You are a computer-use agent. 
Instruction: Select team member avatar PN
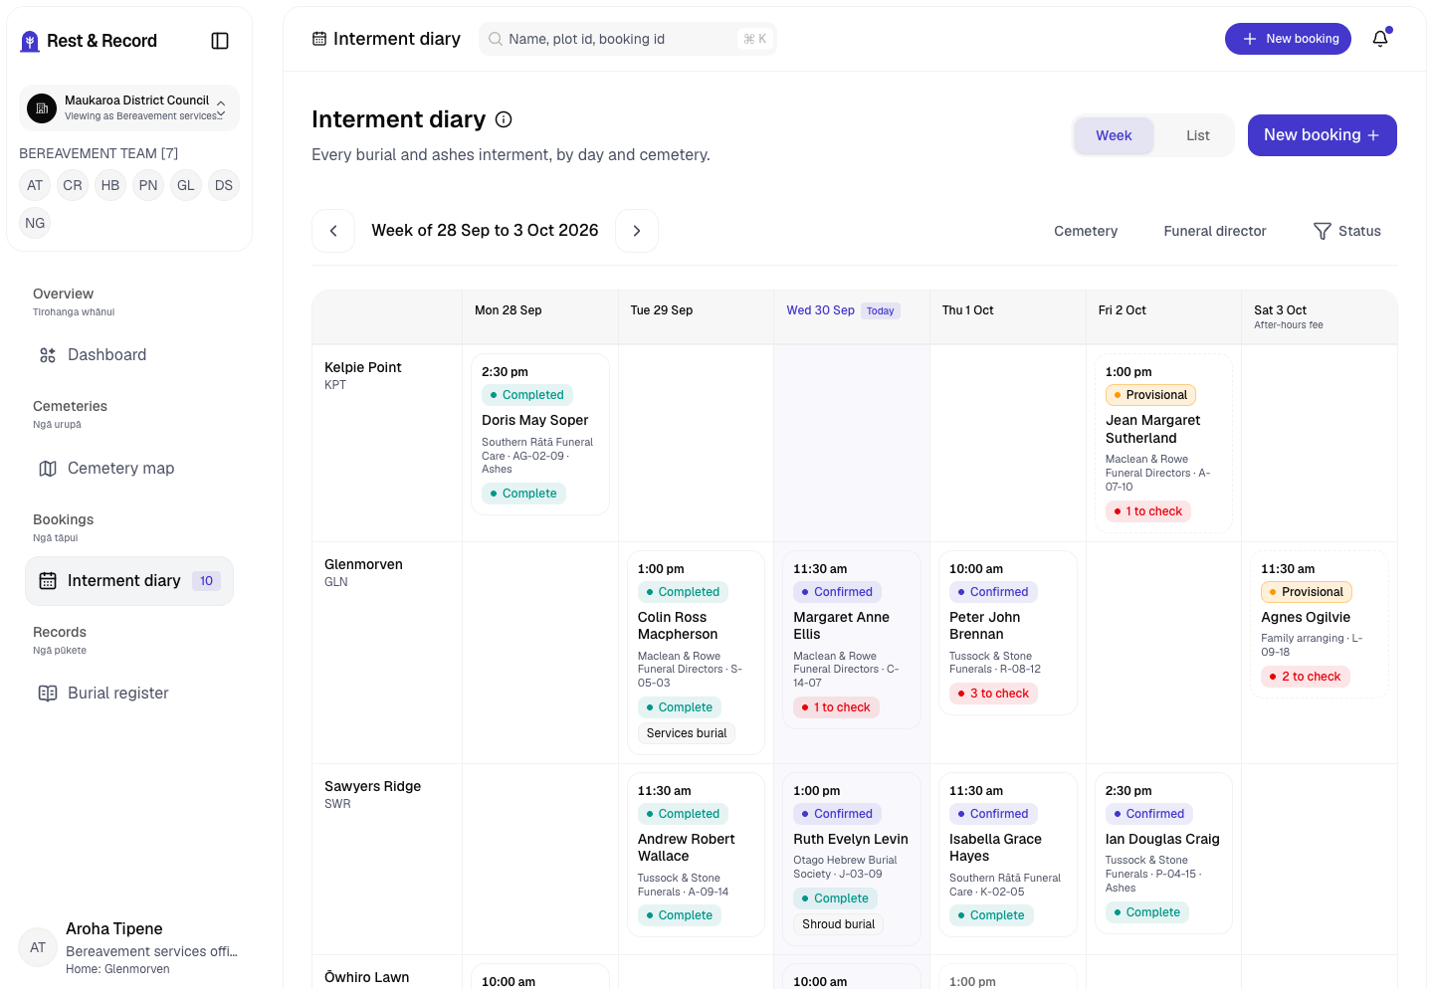[x=148, y=185]
